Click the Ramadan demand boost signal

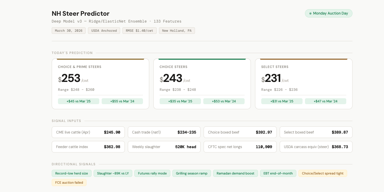[235, 173]
